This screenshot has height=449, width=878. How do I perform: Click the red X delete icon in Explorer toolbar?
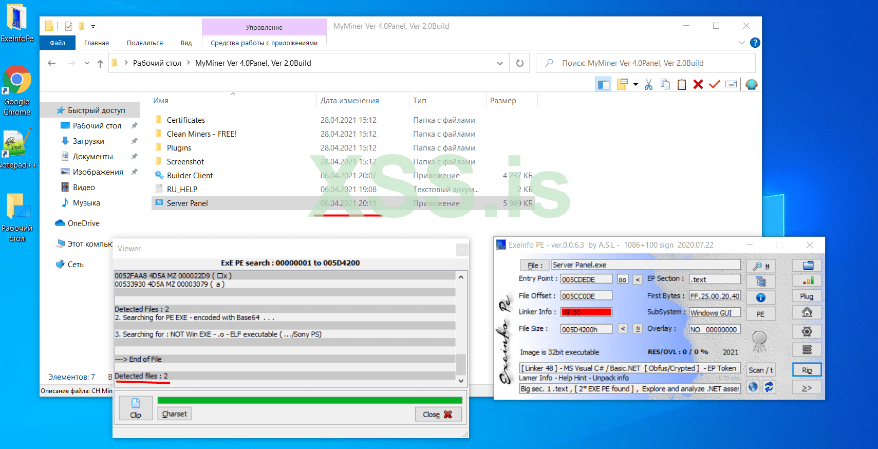pos(698,84)
